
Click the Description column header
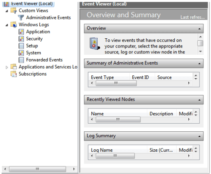[162, 114]
